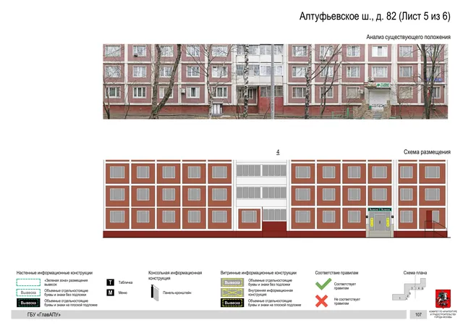This screenshot has width=463, height=328.
Task: Click 'Консольная информационная конструкция' legend heading
Action: point(175,275)
